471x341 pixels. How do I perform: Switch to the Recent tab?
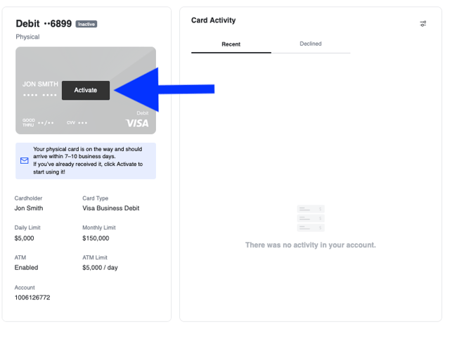tap(231, 44)
